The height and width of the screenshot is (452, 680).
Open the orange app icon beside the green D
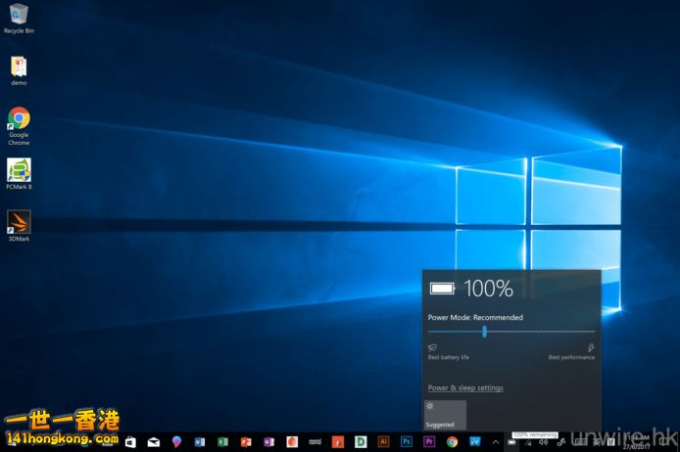tap(338, 441)
